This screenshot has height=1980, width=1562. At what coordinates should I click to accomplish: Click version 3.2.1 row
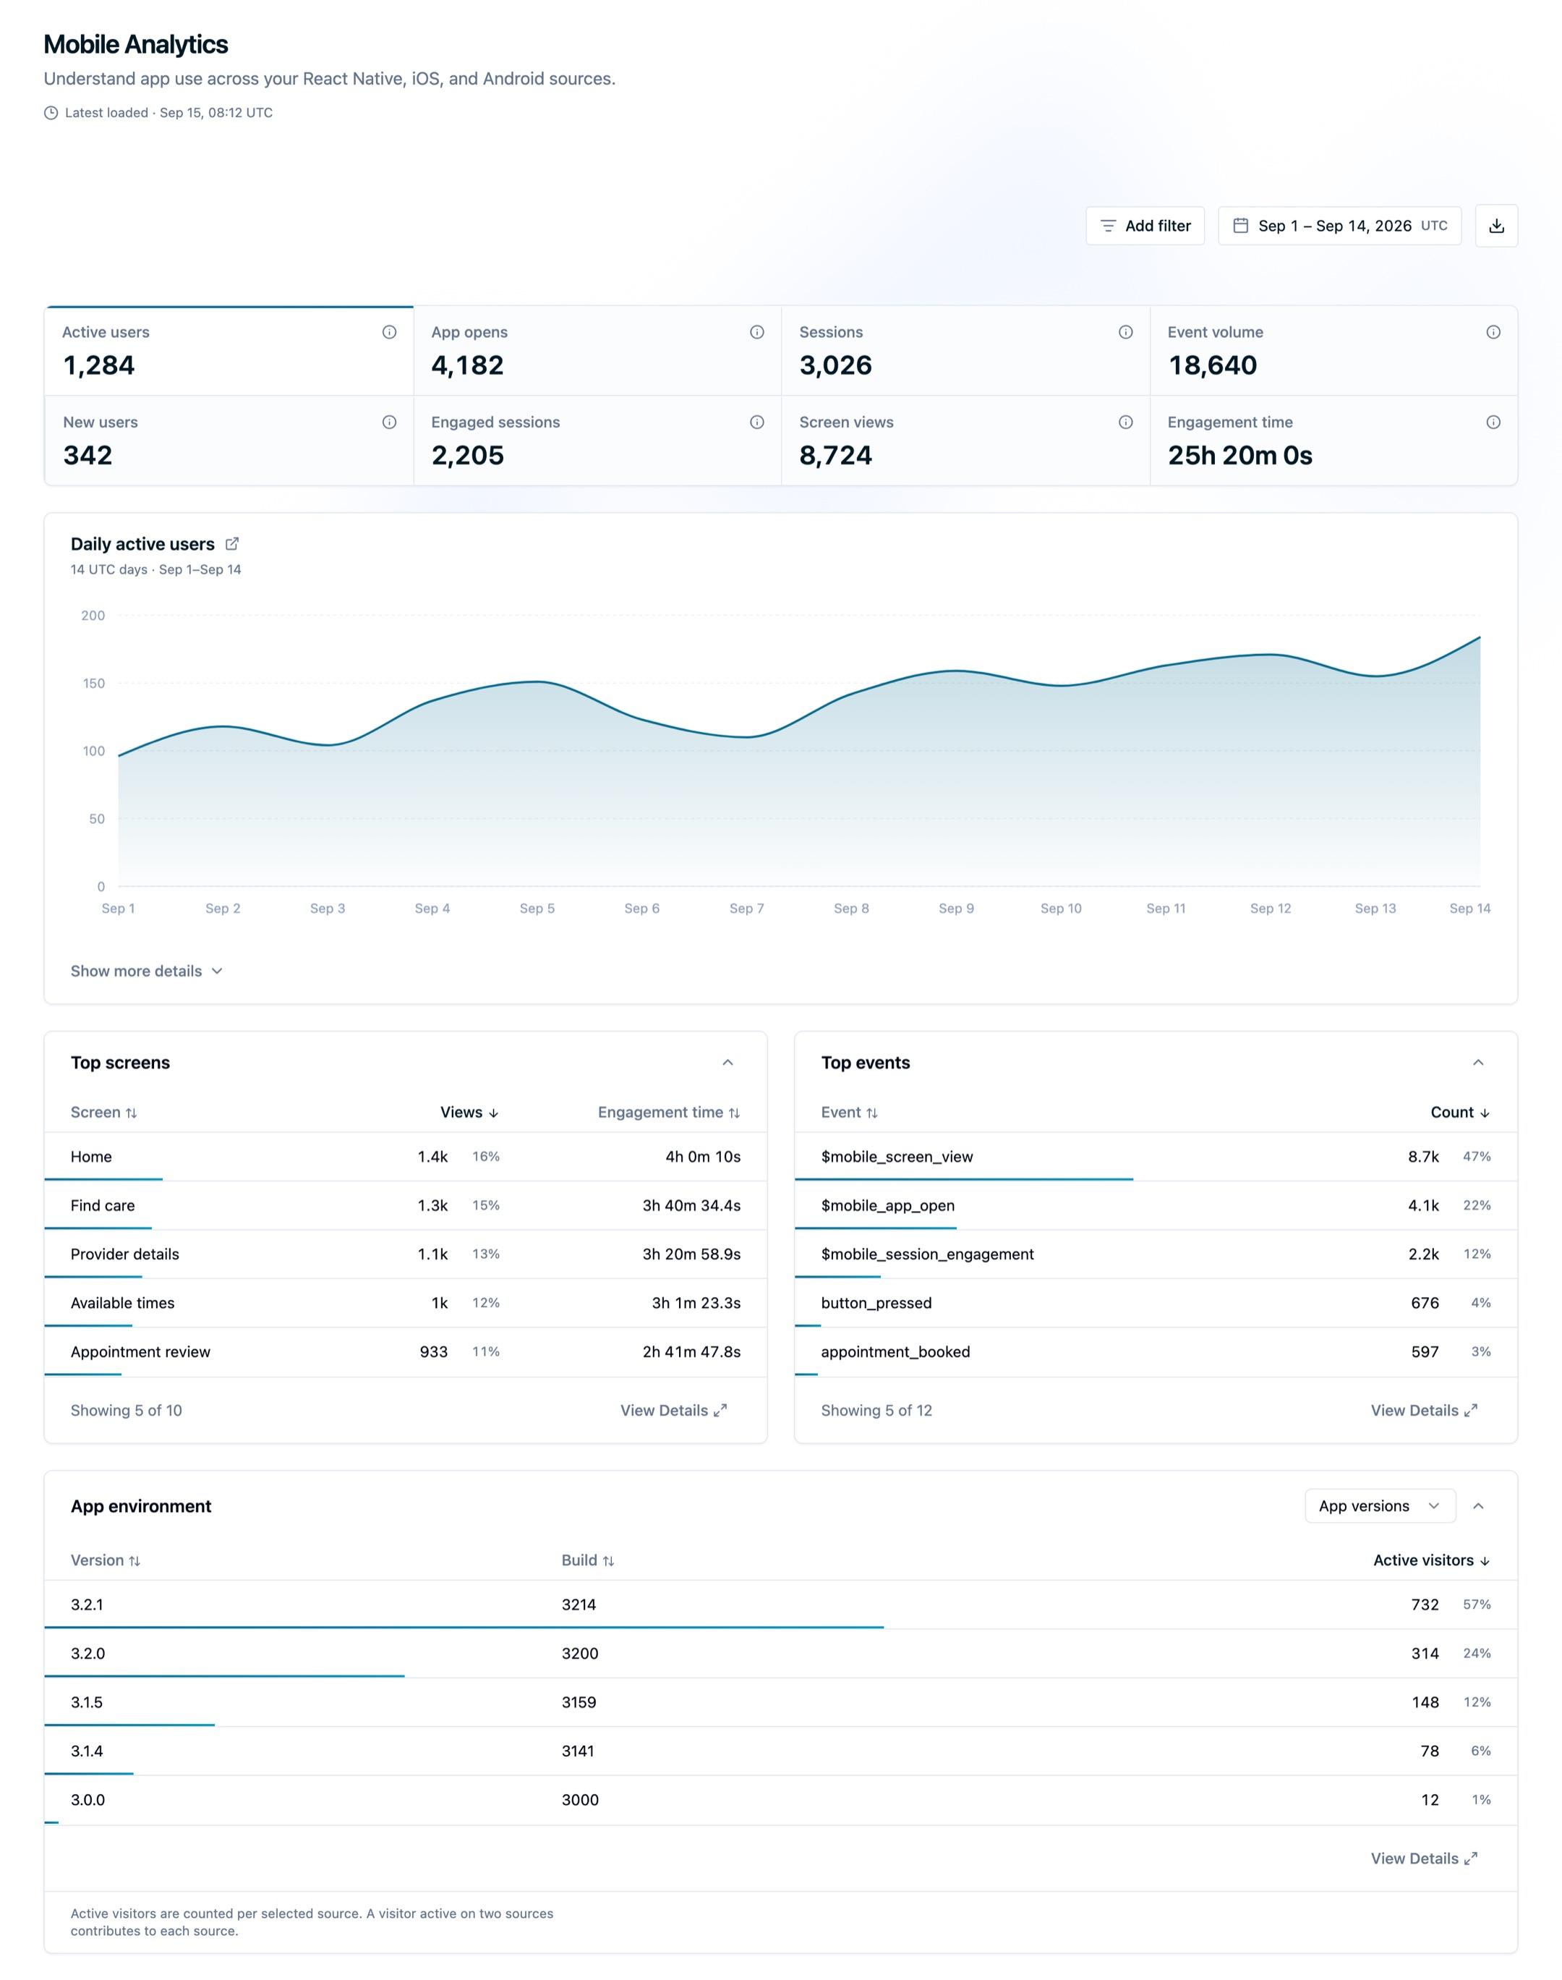(781, 1604)
